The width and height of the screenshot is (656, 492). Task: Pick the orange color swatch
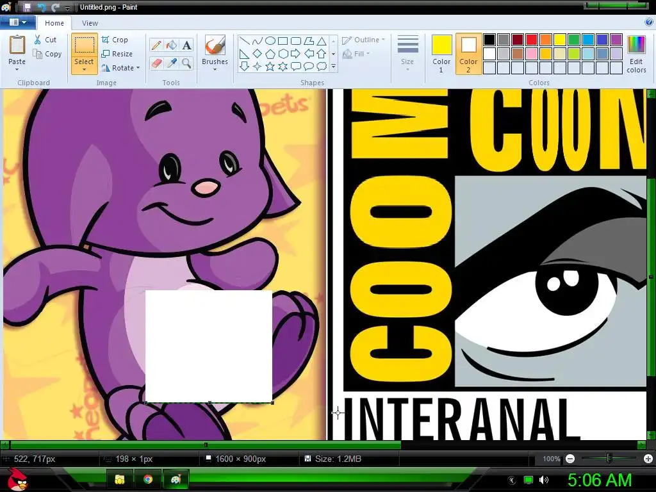[546, 40]
